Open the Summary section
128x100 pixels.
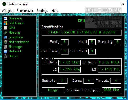[x=15, y=18]
